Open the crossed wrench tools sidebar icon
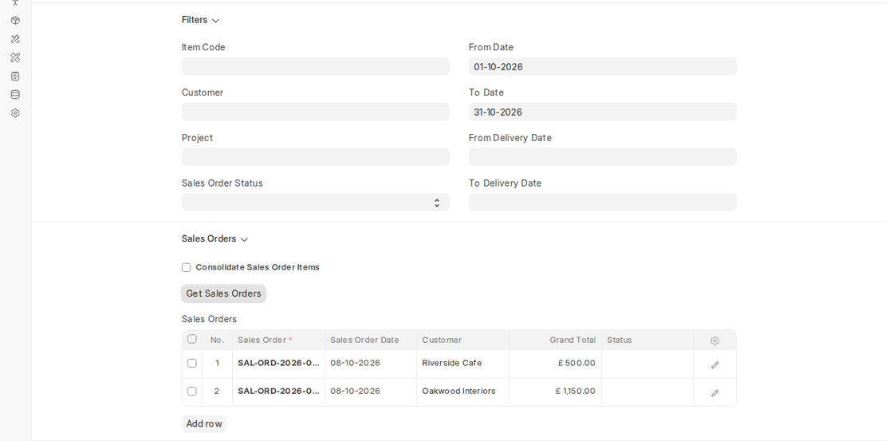Viewport: 893px width, 441px height. (15, 39)
